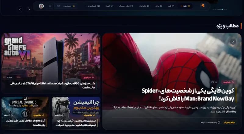Click the left chevron slider arrow

coord(20,9)
